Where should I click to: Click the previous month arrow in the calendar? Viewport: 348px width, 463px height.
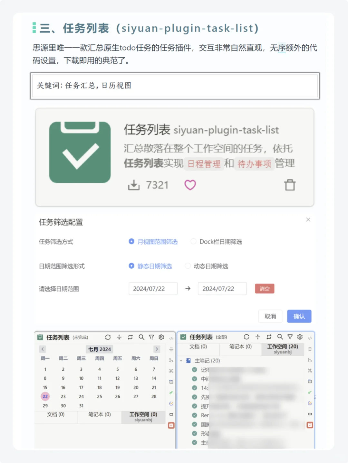click(x=43, y=349)
